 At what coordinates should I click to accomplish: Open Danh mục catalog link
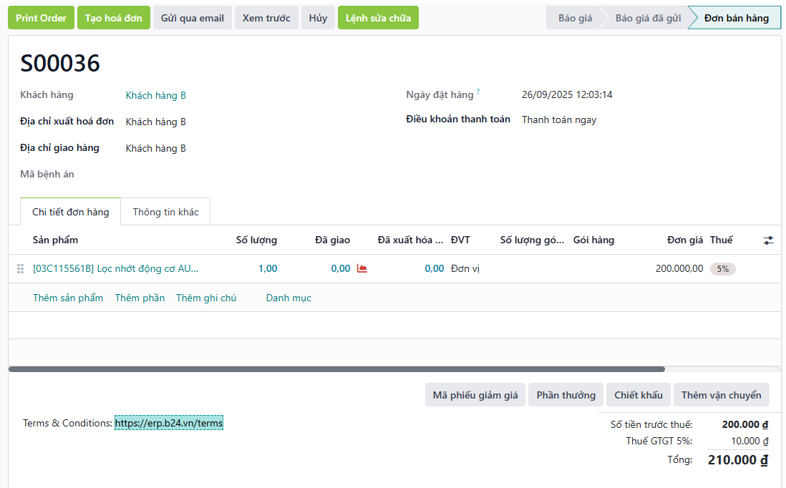click(x=288, y=298)
